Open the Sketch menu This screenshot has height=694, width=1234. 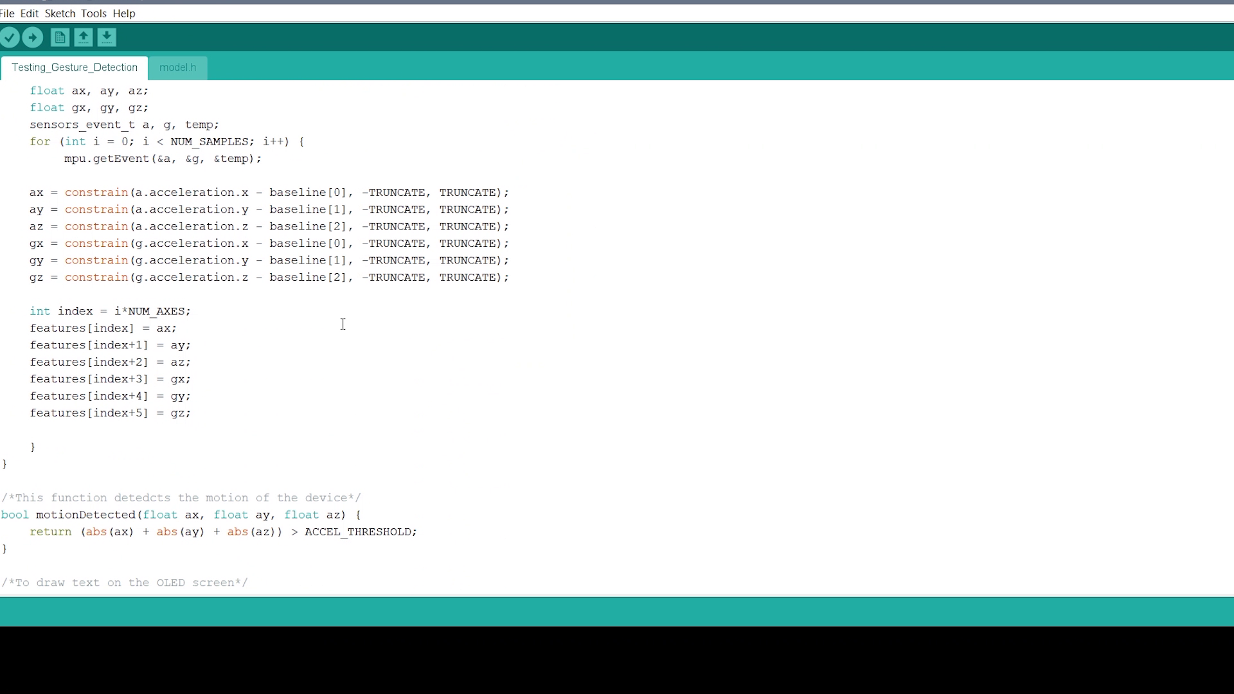(60, 13)
